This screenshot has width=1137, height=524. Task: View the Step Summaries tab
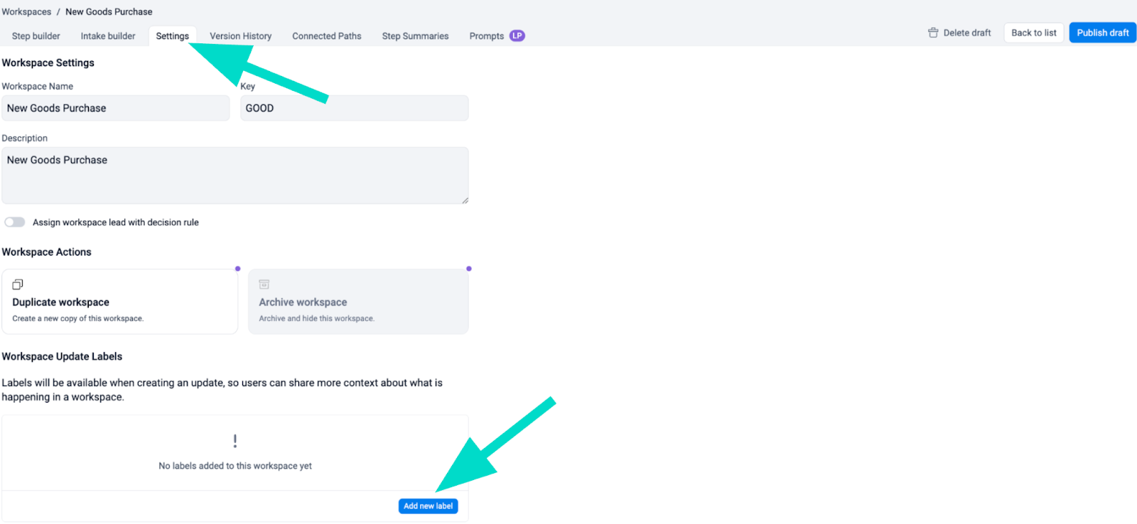click(x=416, y=36)
